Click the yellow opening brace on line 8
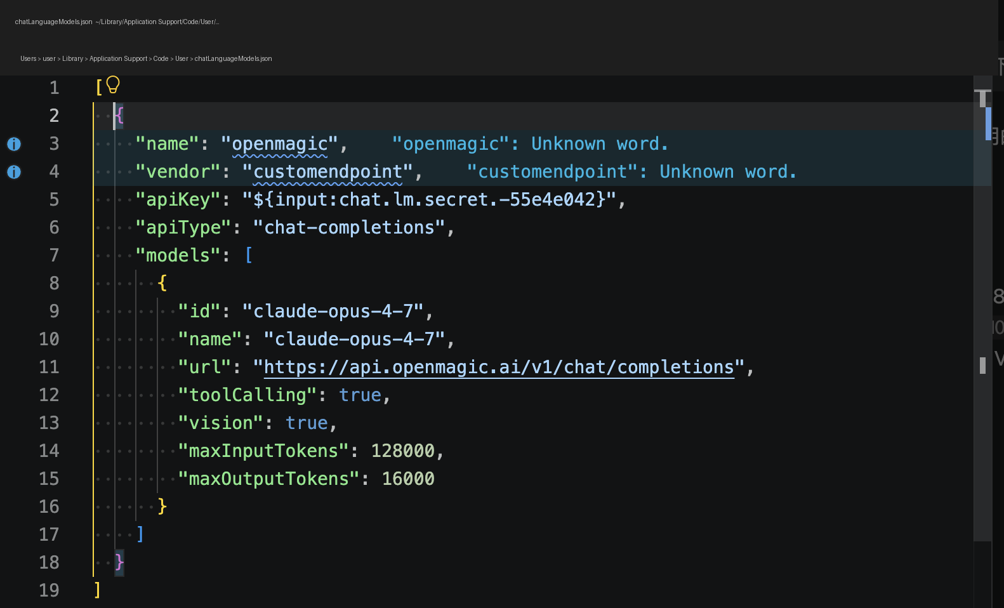This screenshot has height=608, width=1004. click(162, 283)
